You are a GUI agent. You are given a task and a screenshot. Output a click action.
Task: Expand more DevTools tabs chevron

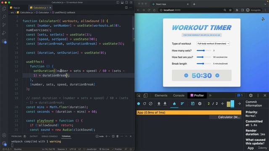210,95
